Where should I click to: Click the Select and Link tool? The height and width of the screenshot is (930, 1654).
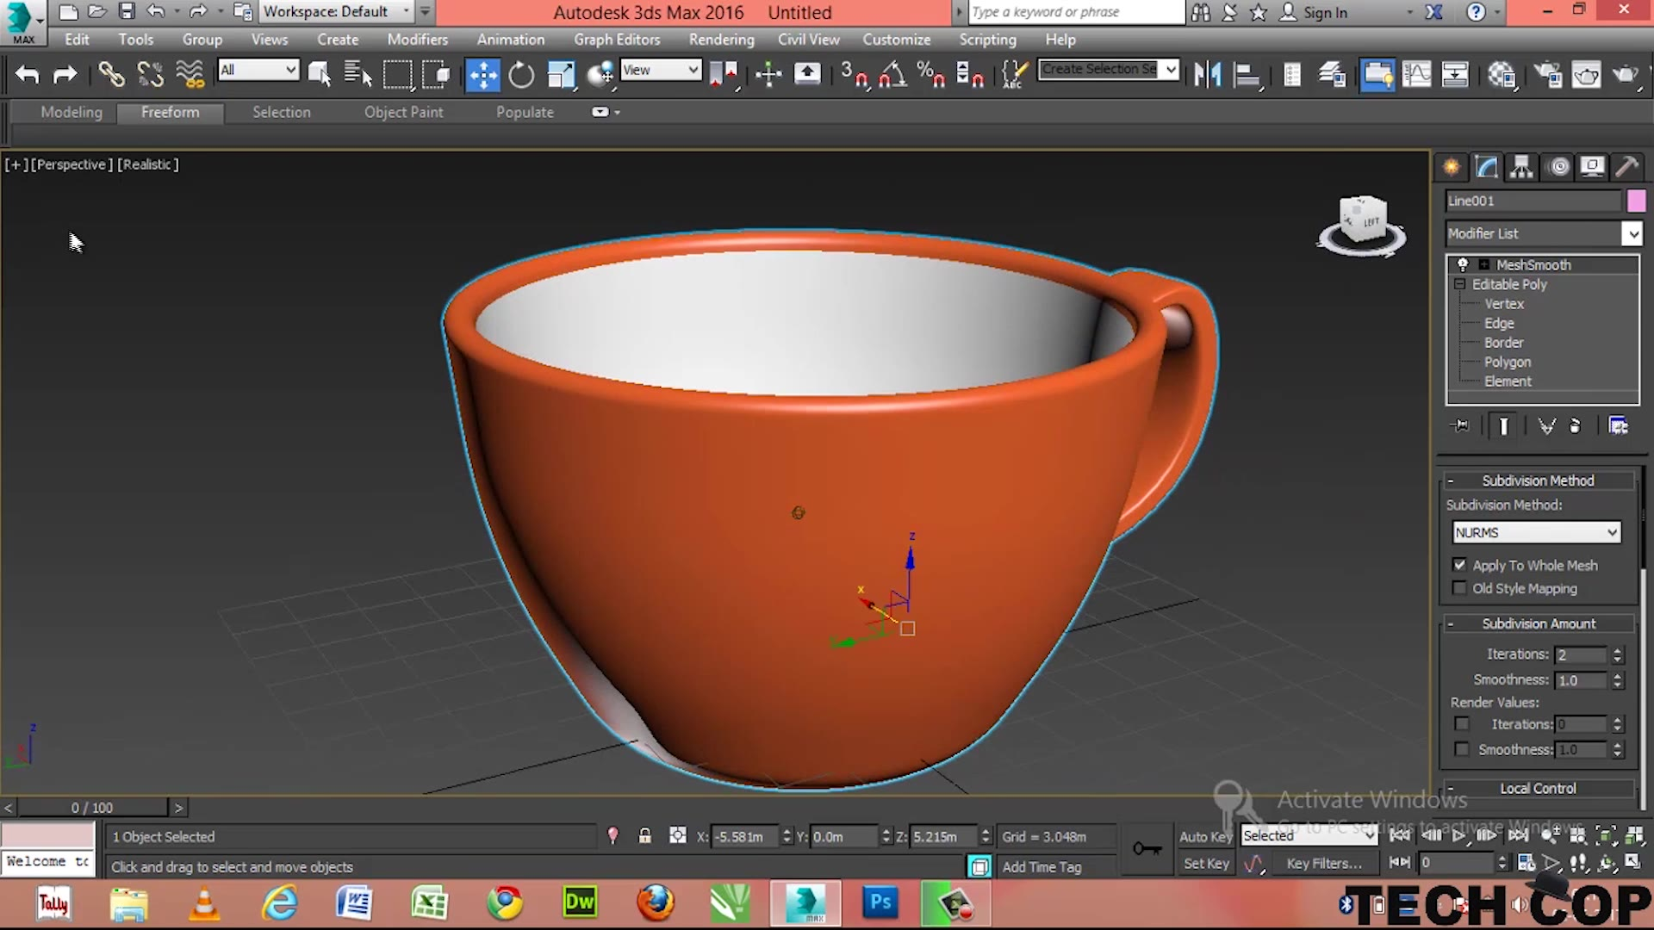point(111,72)
